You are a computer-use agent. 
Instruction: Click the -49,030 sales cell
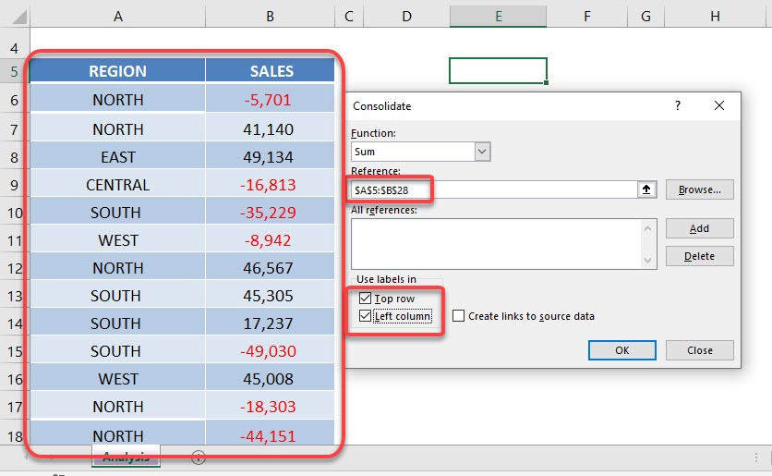[x=271, y=351]
